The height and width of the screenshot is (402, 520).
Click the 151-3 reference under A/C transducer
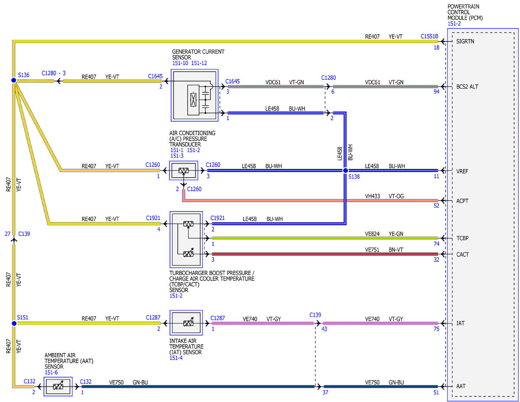click(x=177, y=156)
